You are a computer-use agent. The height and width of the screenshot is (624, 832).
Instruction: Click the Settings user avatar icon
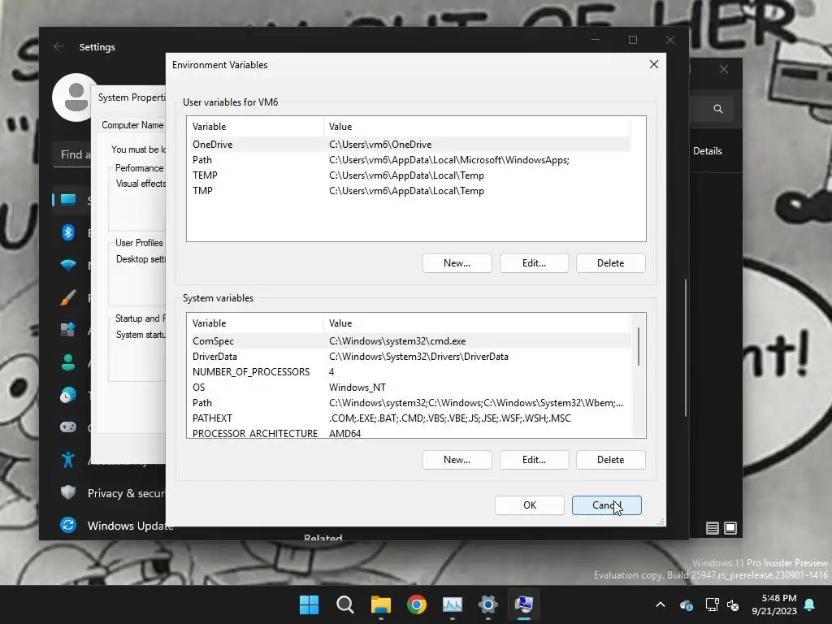point(76,97)
